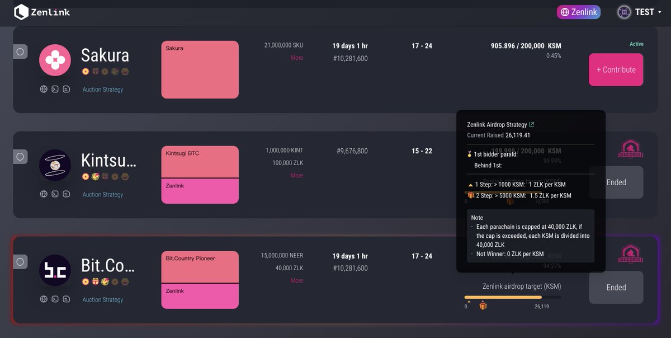Click the Ended button in the Kintsugi row
Viewport: 671px width, 338px height.
616,182
